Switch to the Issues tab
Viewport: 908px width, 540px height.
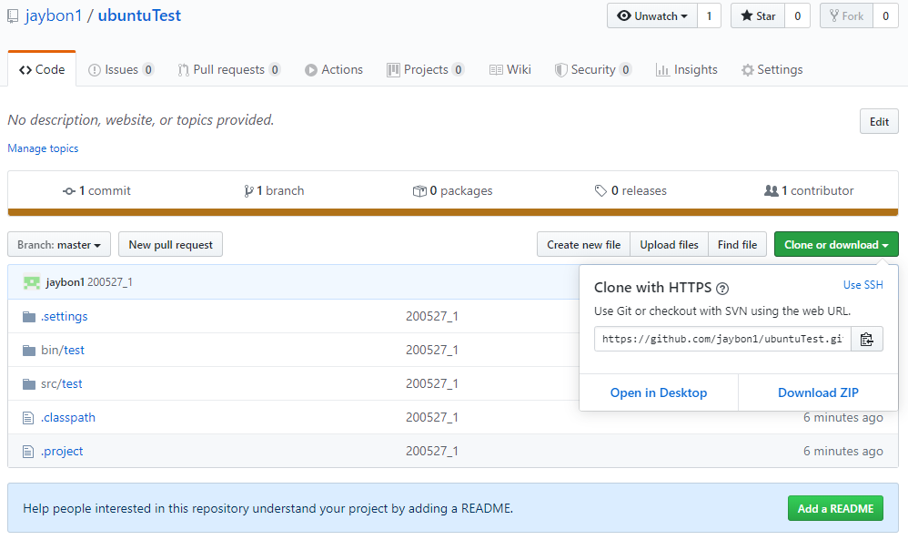[121, 69]
